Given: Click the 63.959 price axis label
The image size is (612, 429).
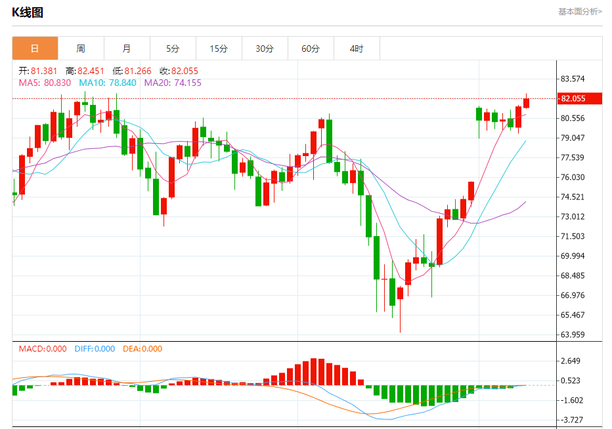Looking at the screenshot, I should coord(573,335).
